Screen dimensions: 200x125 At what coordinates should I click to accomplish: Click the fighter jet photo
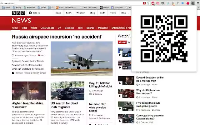tap(82, 59)
